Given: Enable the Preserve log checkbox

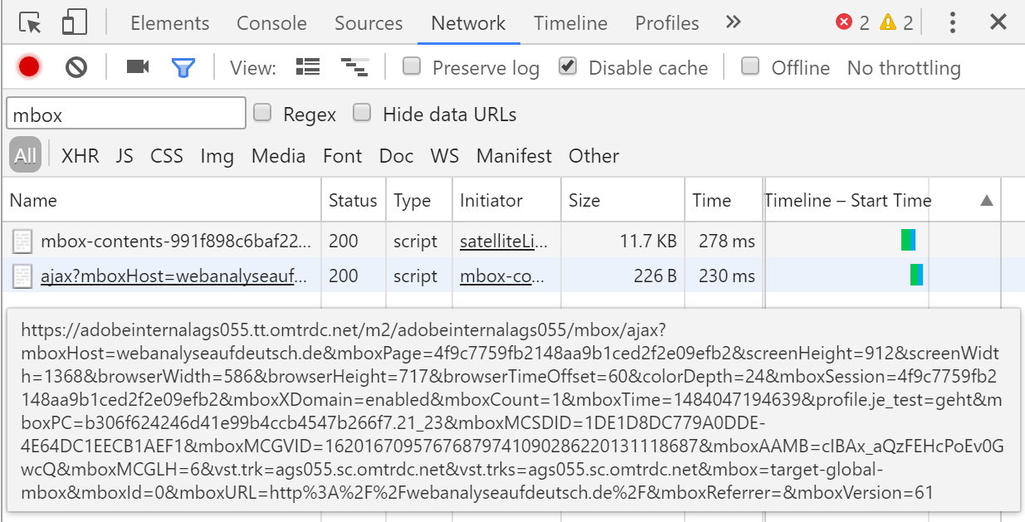Looking at the screenshot, I should point(412,66).
